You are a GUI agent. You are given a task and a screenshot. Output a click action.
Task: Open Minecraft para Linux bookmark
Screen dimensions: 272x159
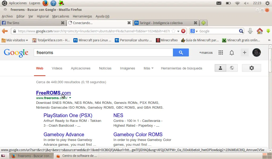[x=92, y=40]
